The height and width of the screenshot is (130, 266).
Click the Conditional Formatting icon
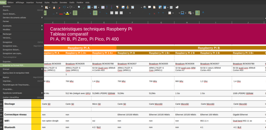point(190,13)
